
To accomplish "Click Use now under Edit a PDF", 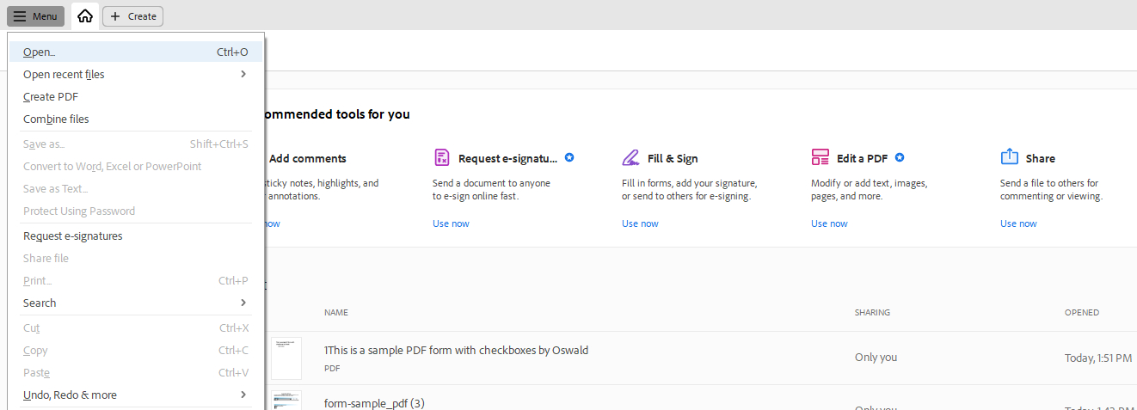I will (x=829, y=223).
